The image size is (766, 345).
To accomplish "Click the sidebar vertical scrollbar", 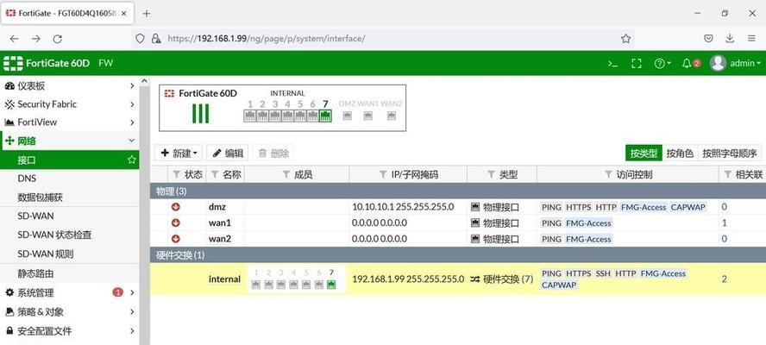I will coord(145,212).
